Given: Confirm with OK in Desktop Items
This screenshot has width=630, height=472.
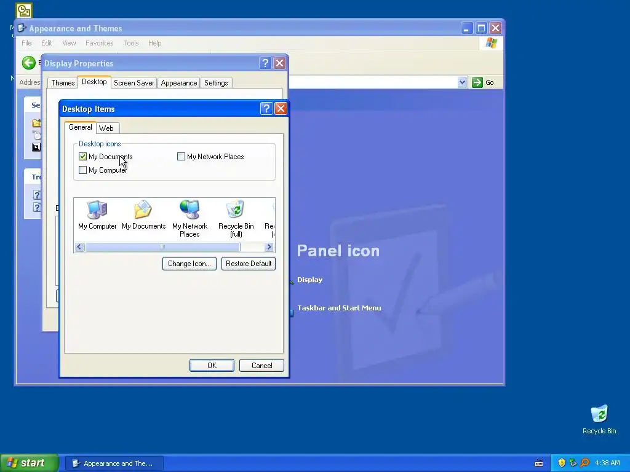Looking at the screenshot, I should click(212, 365).
